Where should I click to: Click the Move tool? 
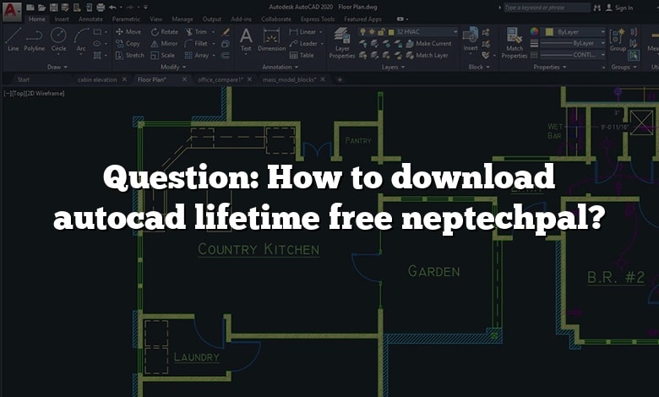128,31
